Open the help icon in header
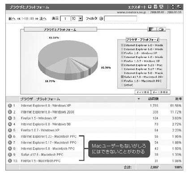The image size is (188, 175). pyautogui.click(x=179, y=7)
